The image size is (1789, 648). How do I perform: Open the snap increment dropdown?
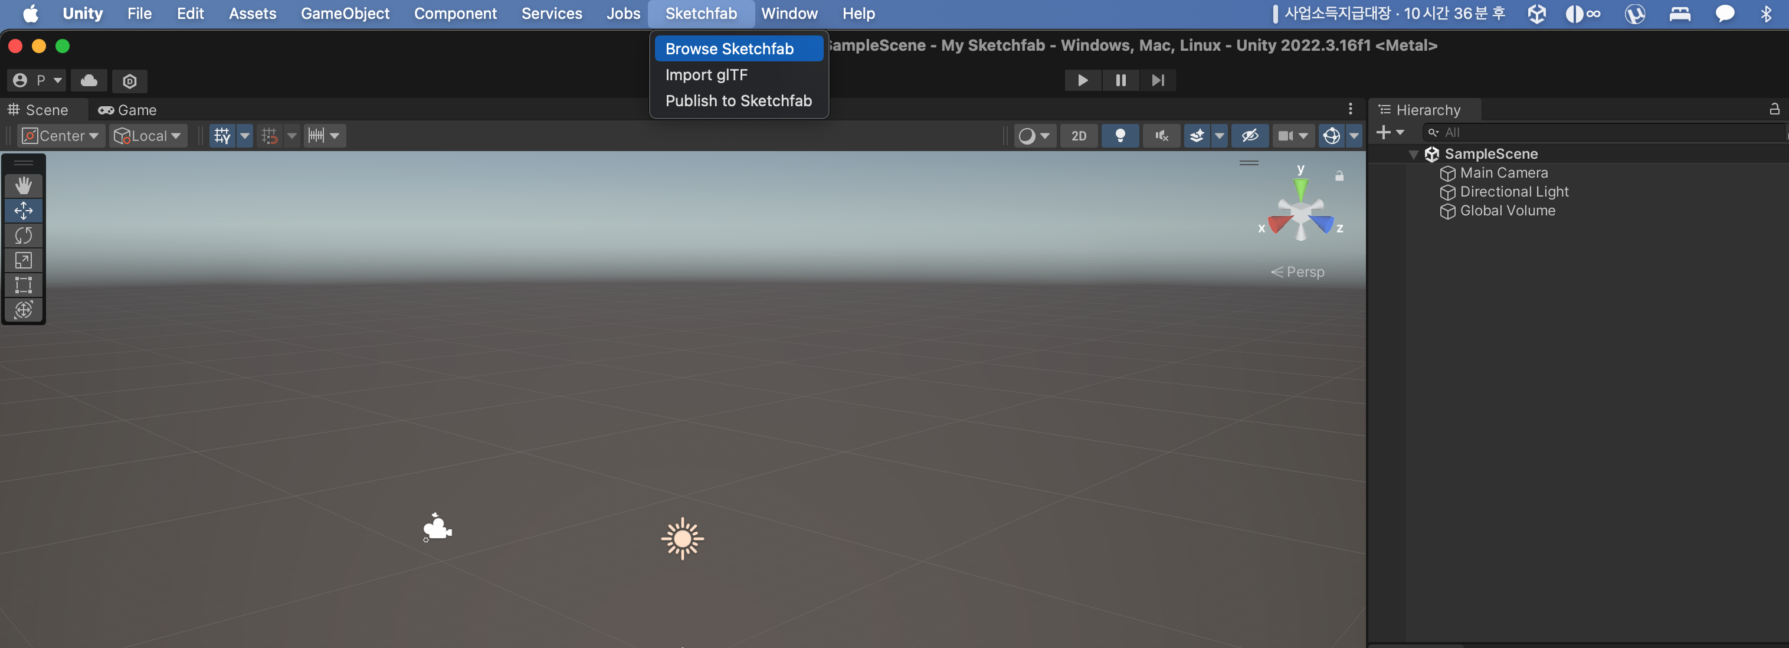[x=325, y=135]
